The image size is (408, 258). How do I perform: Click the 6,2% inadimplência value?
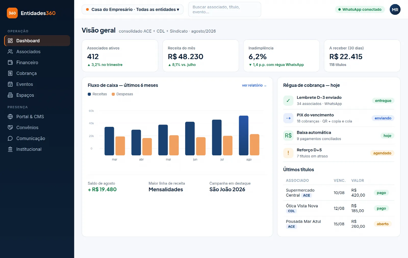tap(258, 57)
